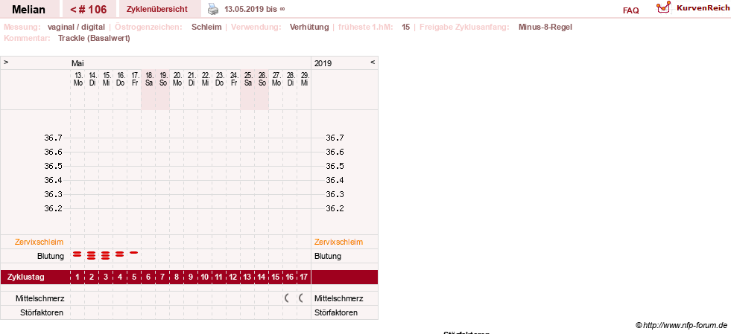
Task: Click the right Störfaktoren row label
Action: click(x=336, y=312)
